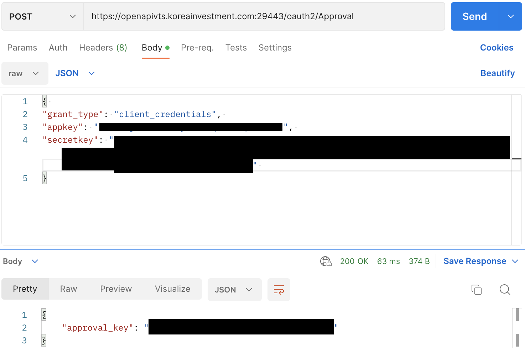Screen dimensions: 525x348
Task: Send the request with Send button
Action: pos(475,17)
